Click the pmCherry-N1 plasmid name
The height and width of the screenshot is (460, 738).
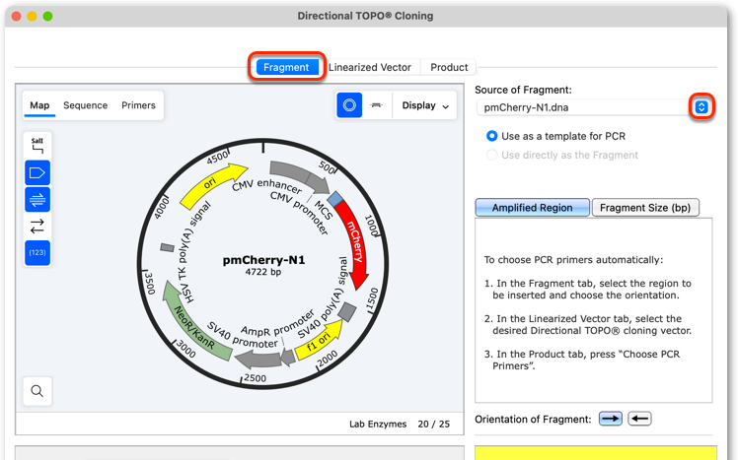263,260
